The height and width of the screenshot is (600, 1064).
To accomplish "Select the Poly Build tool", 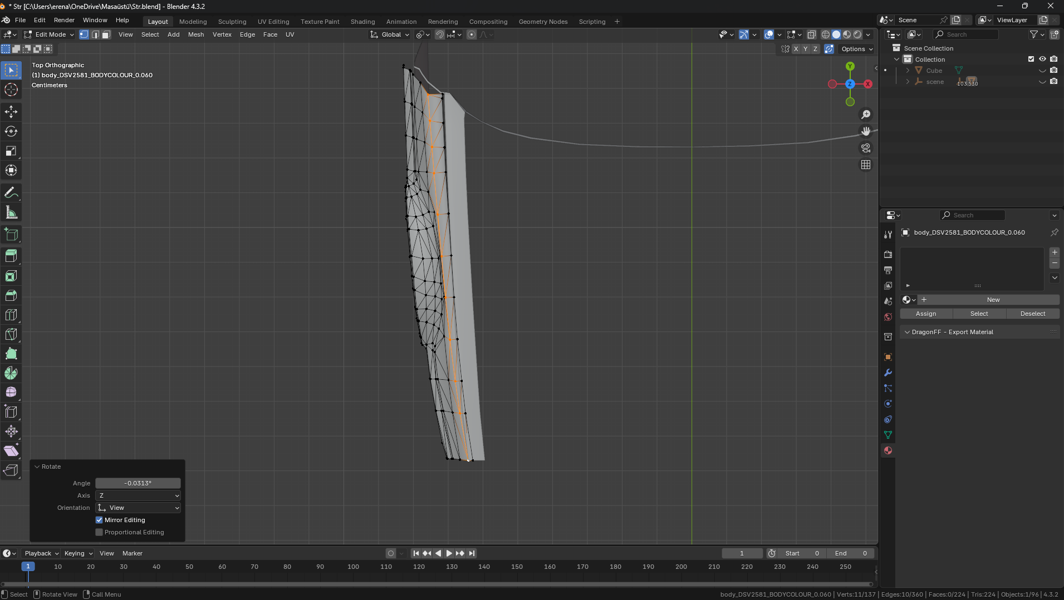I will pyautogui.click(x=11, y=354).
